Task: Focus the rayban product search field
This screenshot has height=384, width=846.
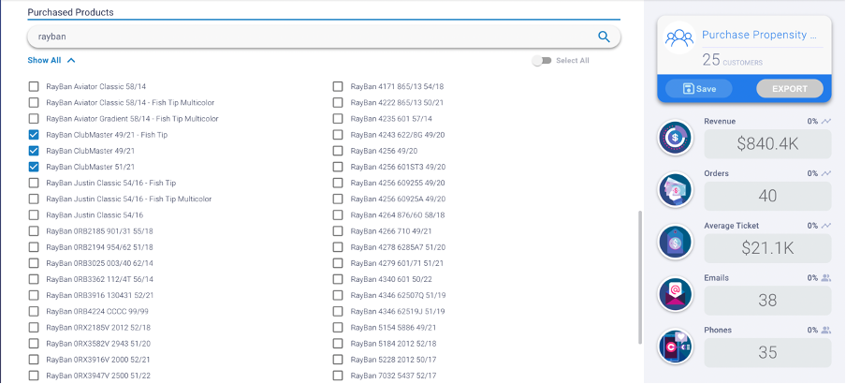Action: click(x=324, y=37)
